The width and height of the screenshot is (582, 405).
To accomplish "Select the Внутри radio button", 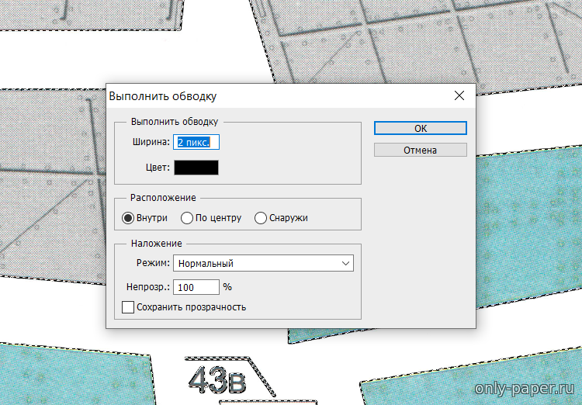I will (x=128, y=218).
